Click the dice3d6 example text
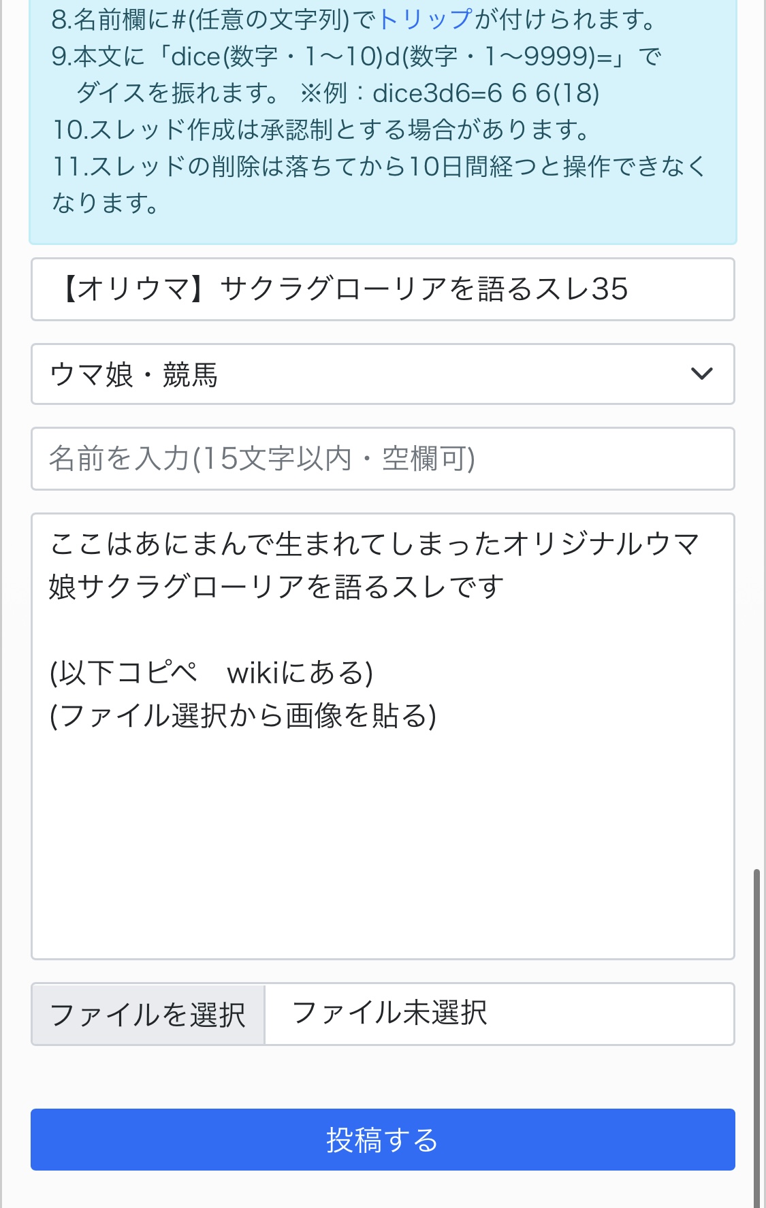The image size is (766, 1208). (x=485, y=93)
